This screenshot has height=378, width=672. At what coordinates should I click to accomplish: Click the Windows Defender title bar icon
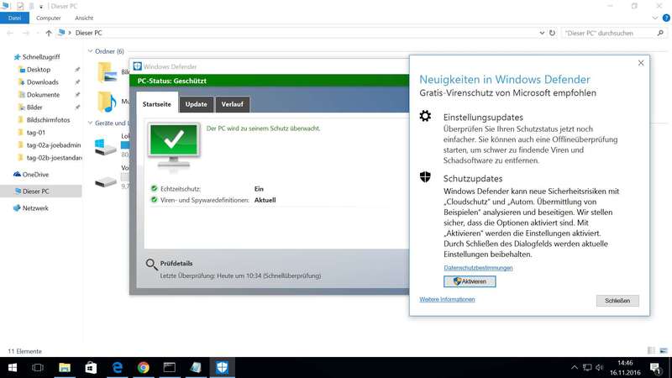click(138, 66)
